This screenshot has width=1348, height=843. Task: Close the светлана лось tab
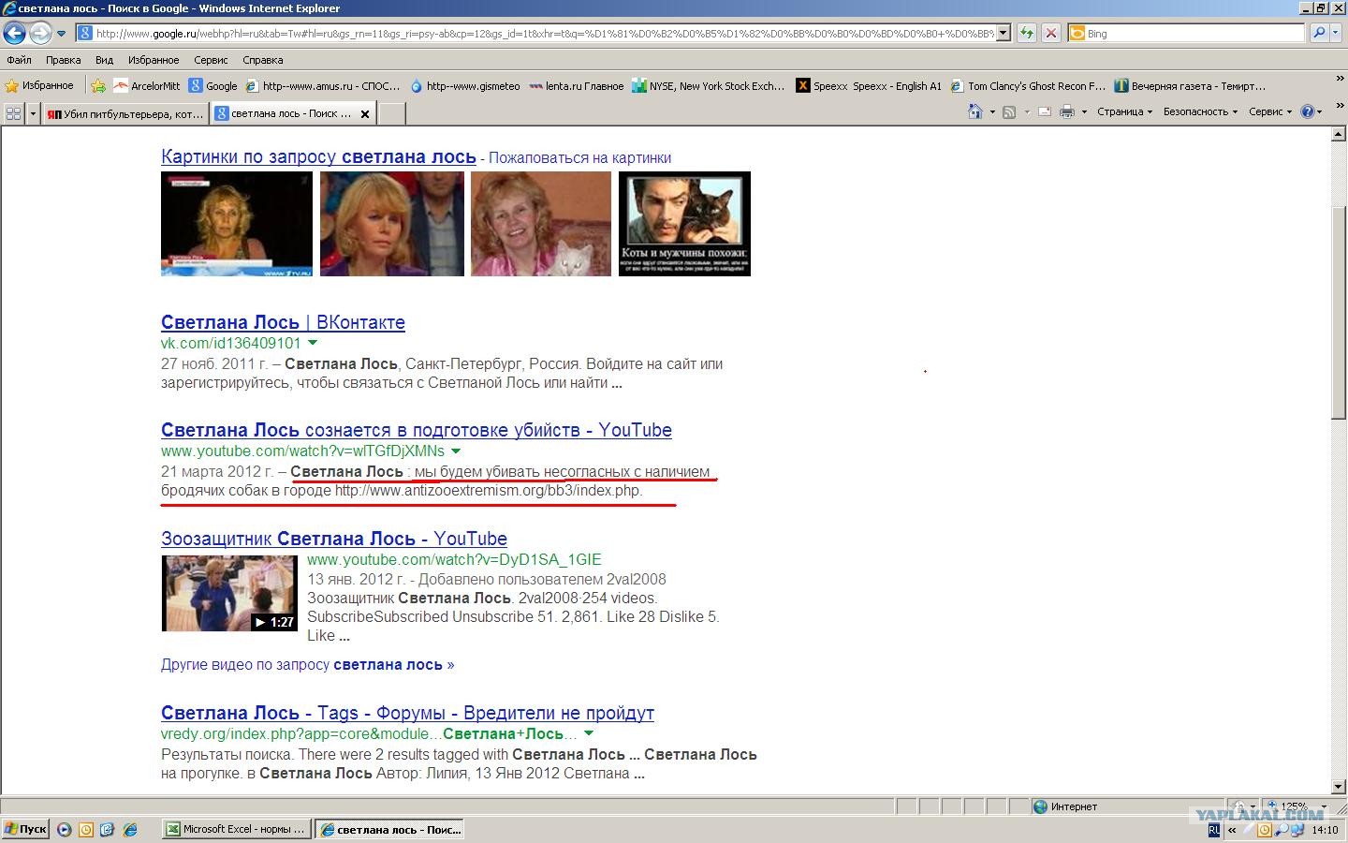365,113
